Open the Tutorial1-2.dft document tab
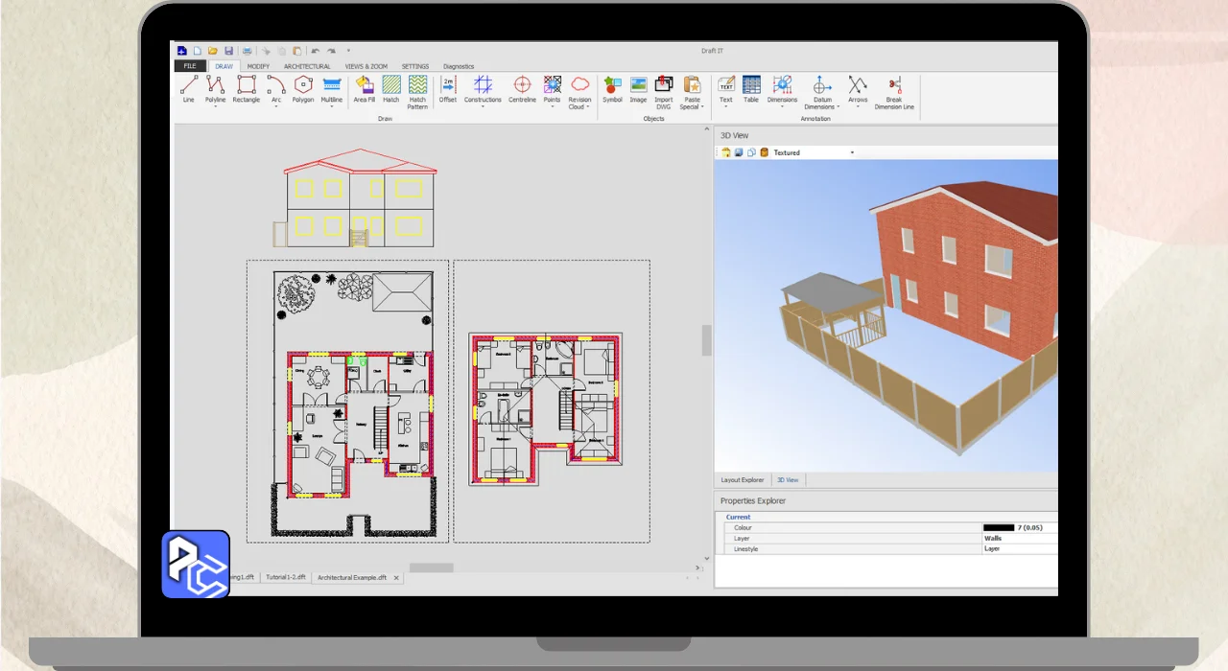Screen dimensions: 1228x671 click(x=286, y=578)
